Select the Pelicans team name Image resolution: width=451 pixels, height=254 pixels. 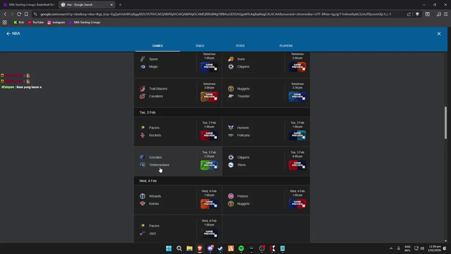(243, 135)
